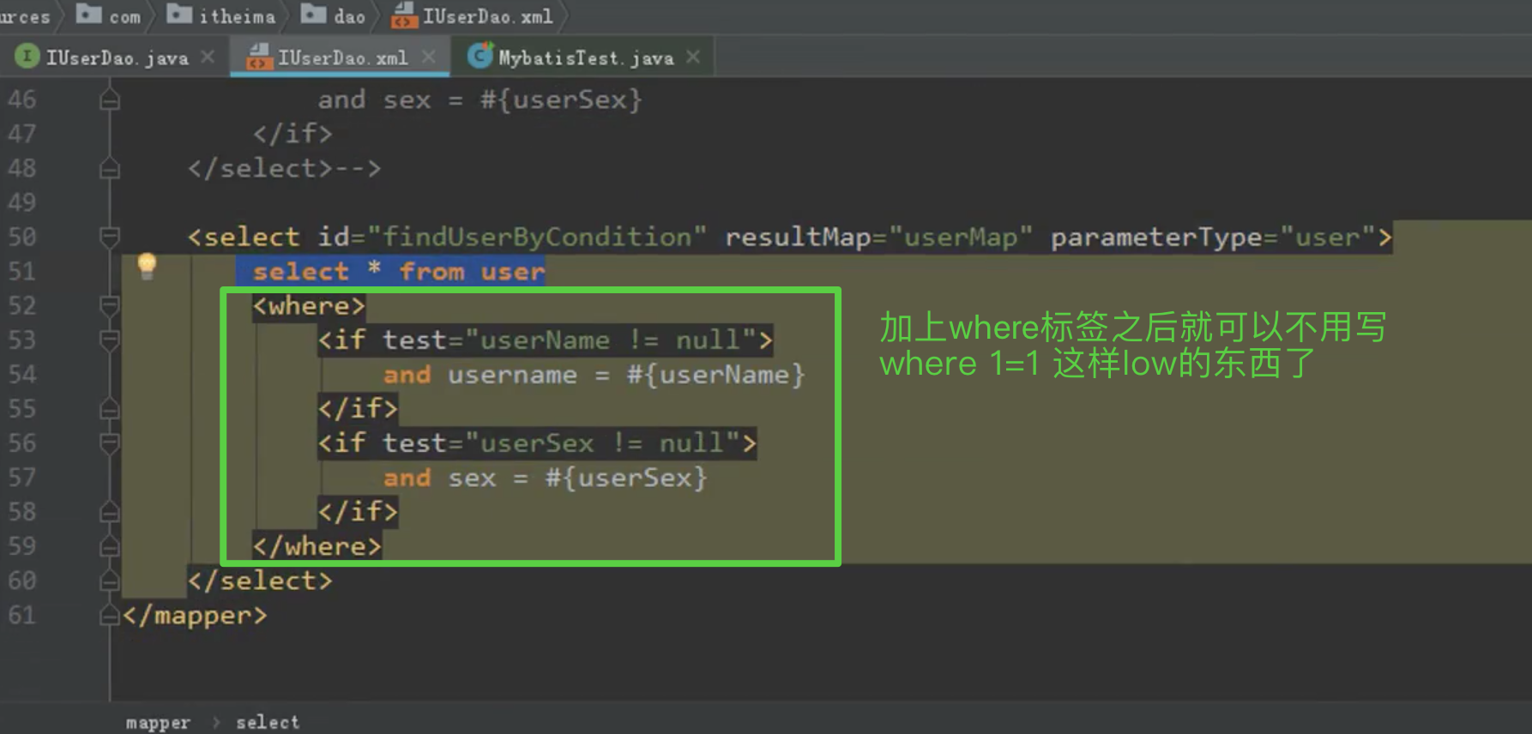Screen dimensions: 1532x734
Task: Collapse the userSex if fold on line 56
Action: click(x=109, y=442)
